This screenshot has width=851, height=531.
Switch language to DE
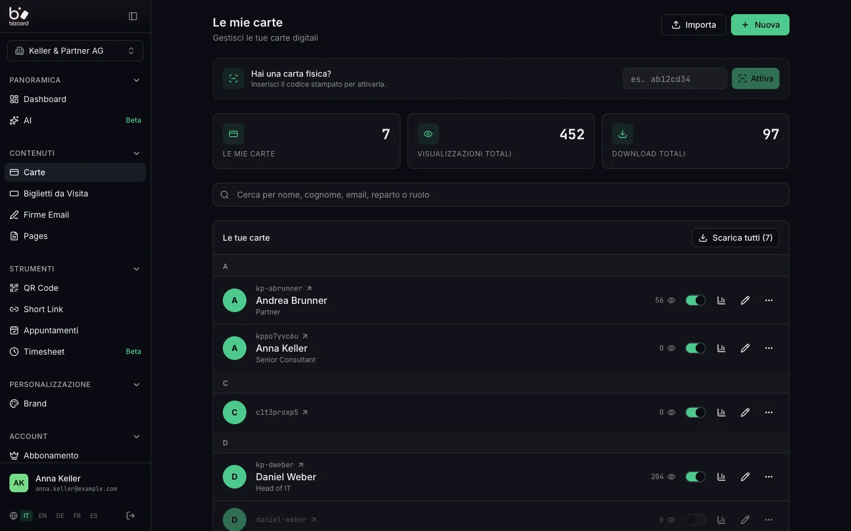(x=60, y=516)
